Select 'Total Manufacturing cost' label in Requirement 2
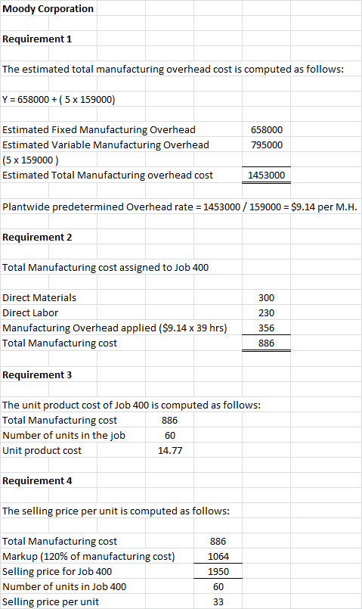The image size is (362, 609). click(x=60, y=343)
